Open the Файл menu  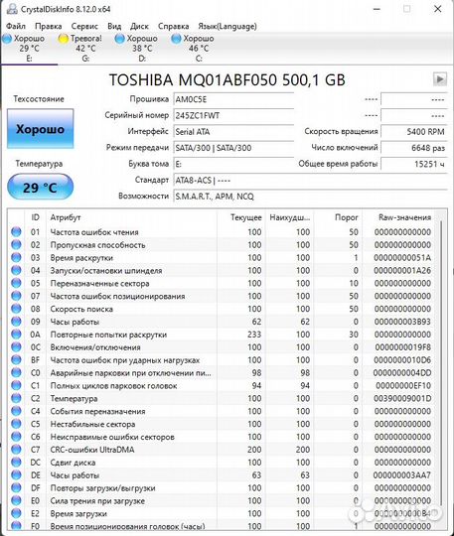click(x=16, y=26)
